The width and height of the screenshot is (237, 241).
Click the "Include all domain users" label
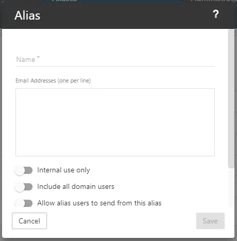tap(76, 187)
